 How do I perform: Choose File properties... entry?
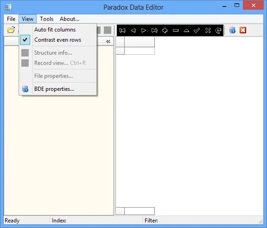(58, 76)
